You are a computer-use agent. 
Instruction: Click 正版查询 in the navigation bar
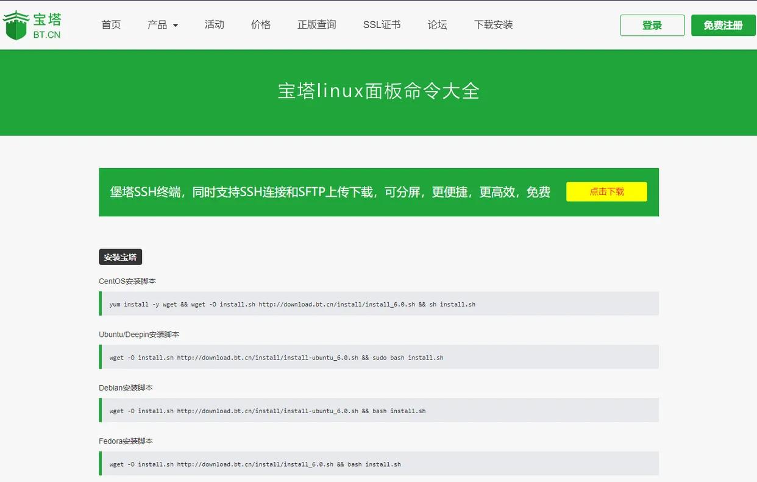[x=316, y=24]
